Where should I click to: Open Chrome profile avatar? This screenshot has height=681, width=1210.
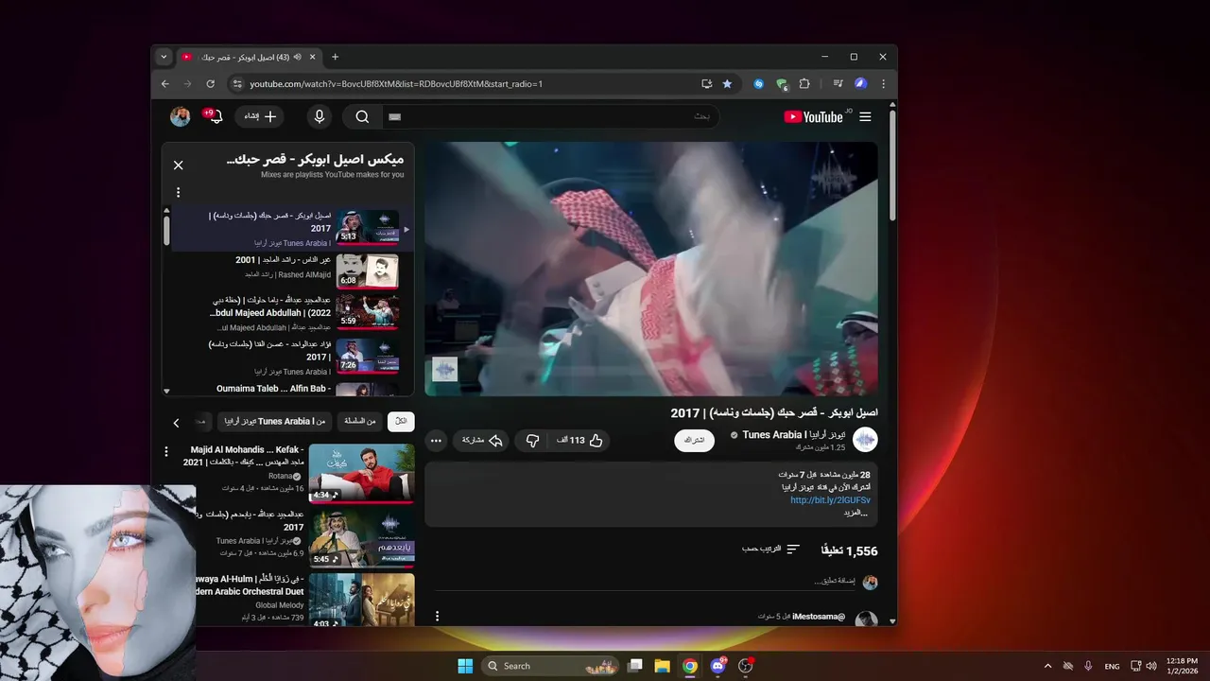pos(860,83)
